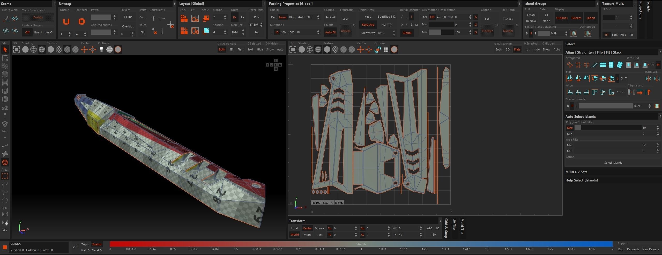662x255 pixels.
Task: Step the Spacing value spinner
Action: point(225,32)
